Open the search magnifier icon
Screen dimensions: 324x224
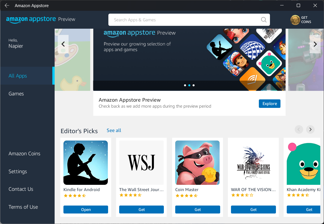263,20
